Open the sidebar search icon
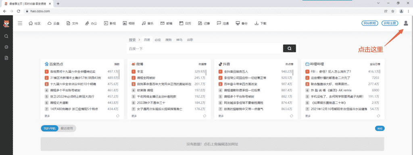 (x=6, y=36)
